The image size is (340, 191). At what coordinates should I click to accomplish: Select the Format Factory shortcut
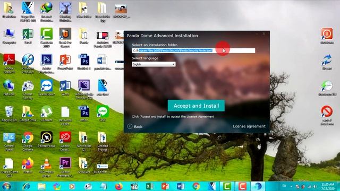point(28,90)
